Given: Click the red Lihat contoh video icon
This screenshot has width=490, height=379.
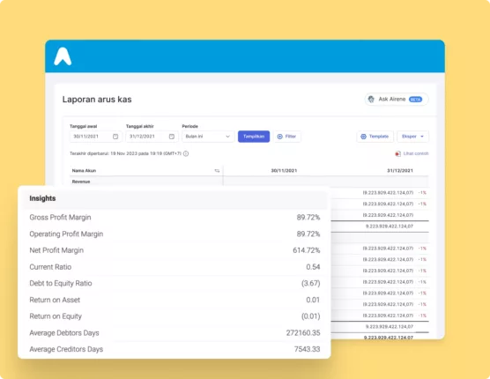Looking at the screenshot, I should coord(397,153).
